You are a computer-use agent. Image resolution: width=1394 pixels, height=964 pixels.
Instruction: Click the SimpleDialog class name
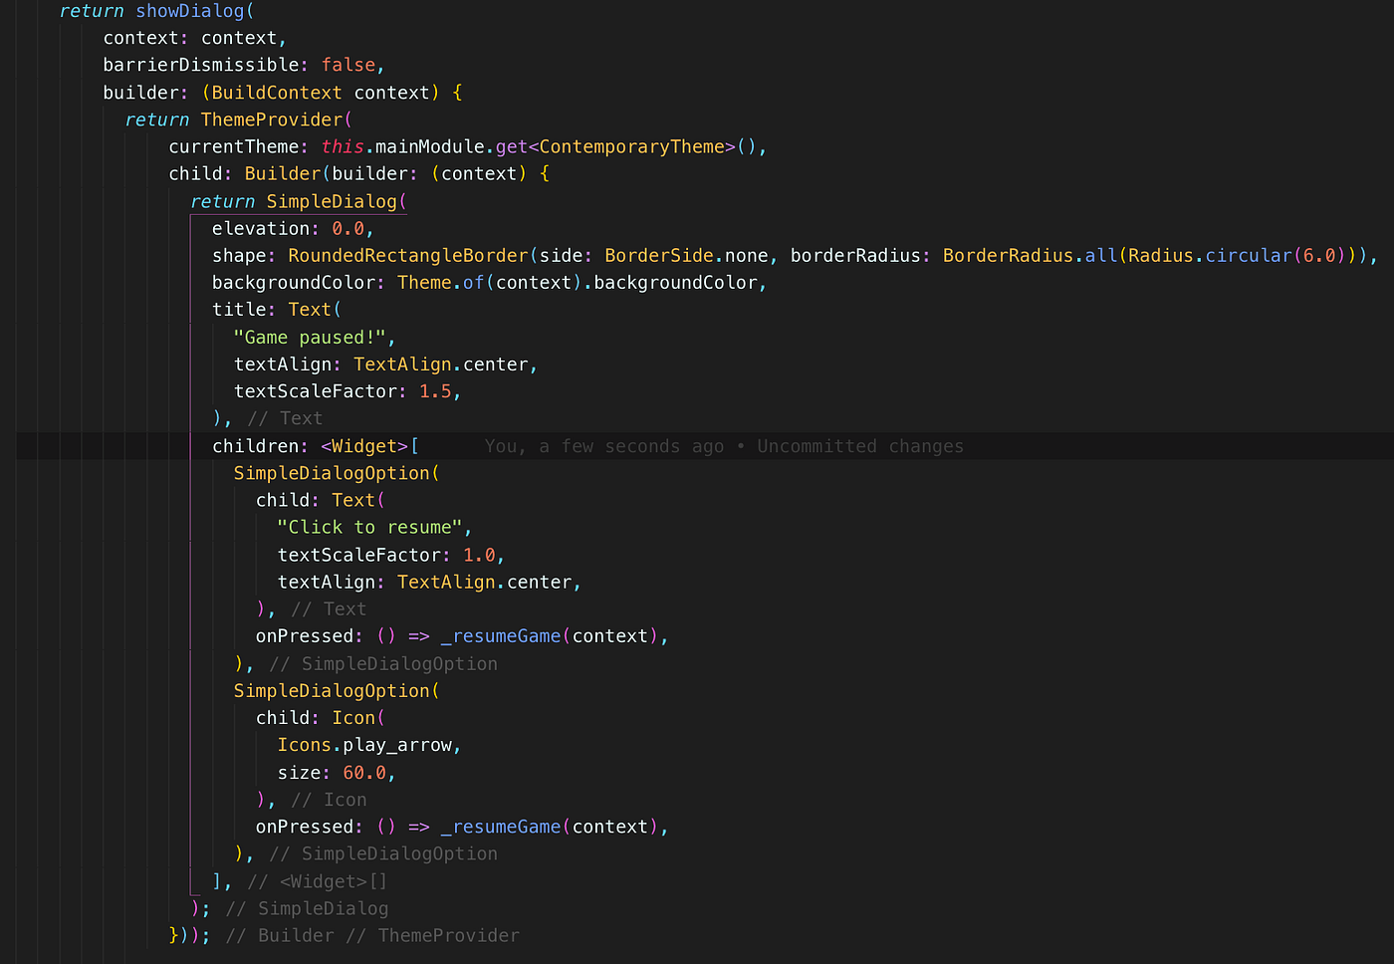pos(332,200)
